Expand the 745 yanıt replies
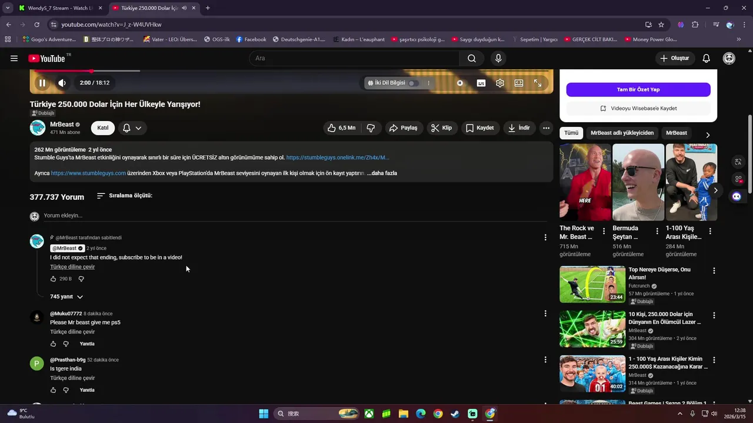This screenshot has height=423, width=753. click(x=66, y=297)
